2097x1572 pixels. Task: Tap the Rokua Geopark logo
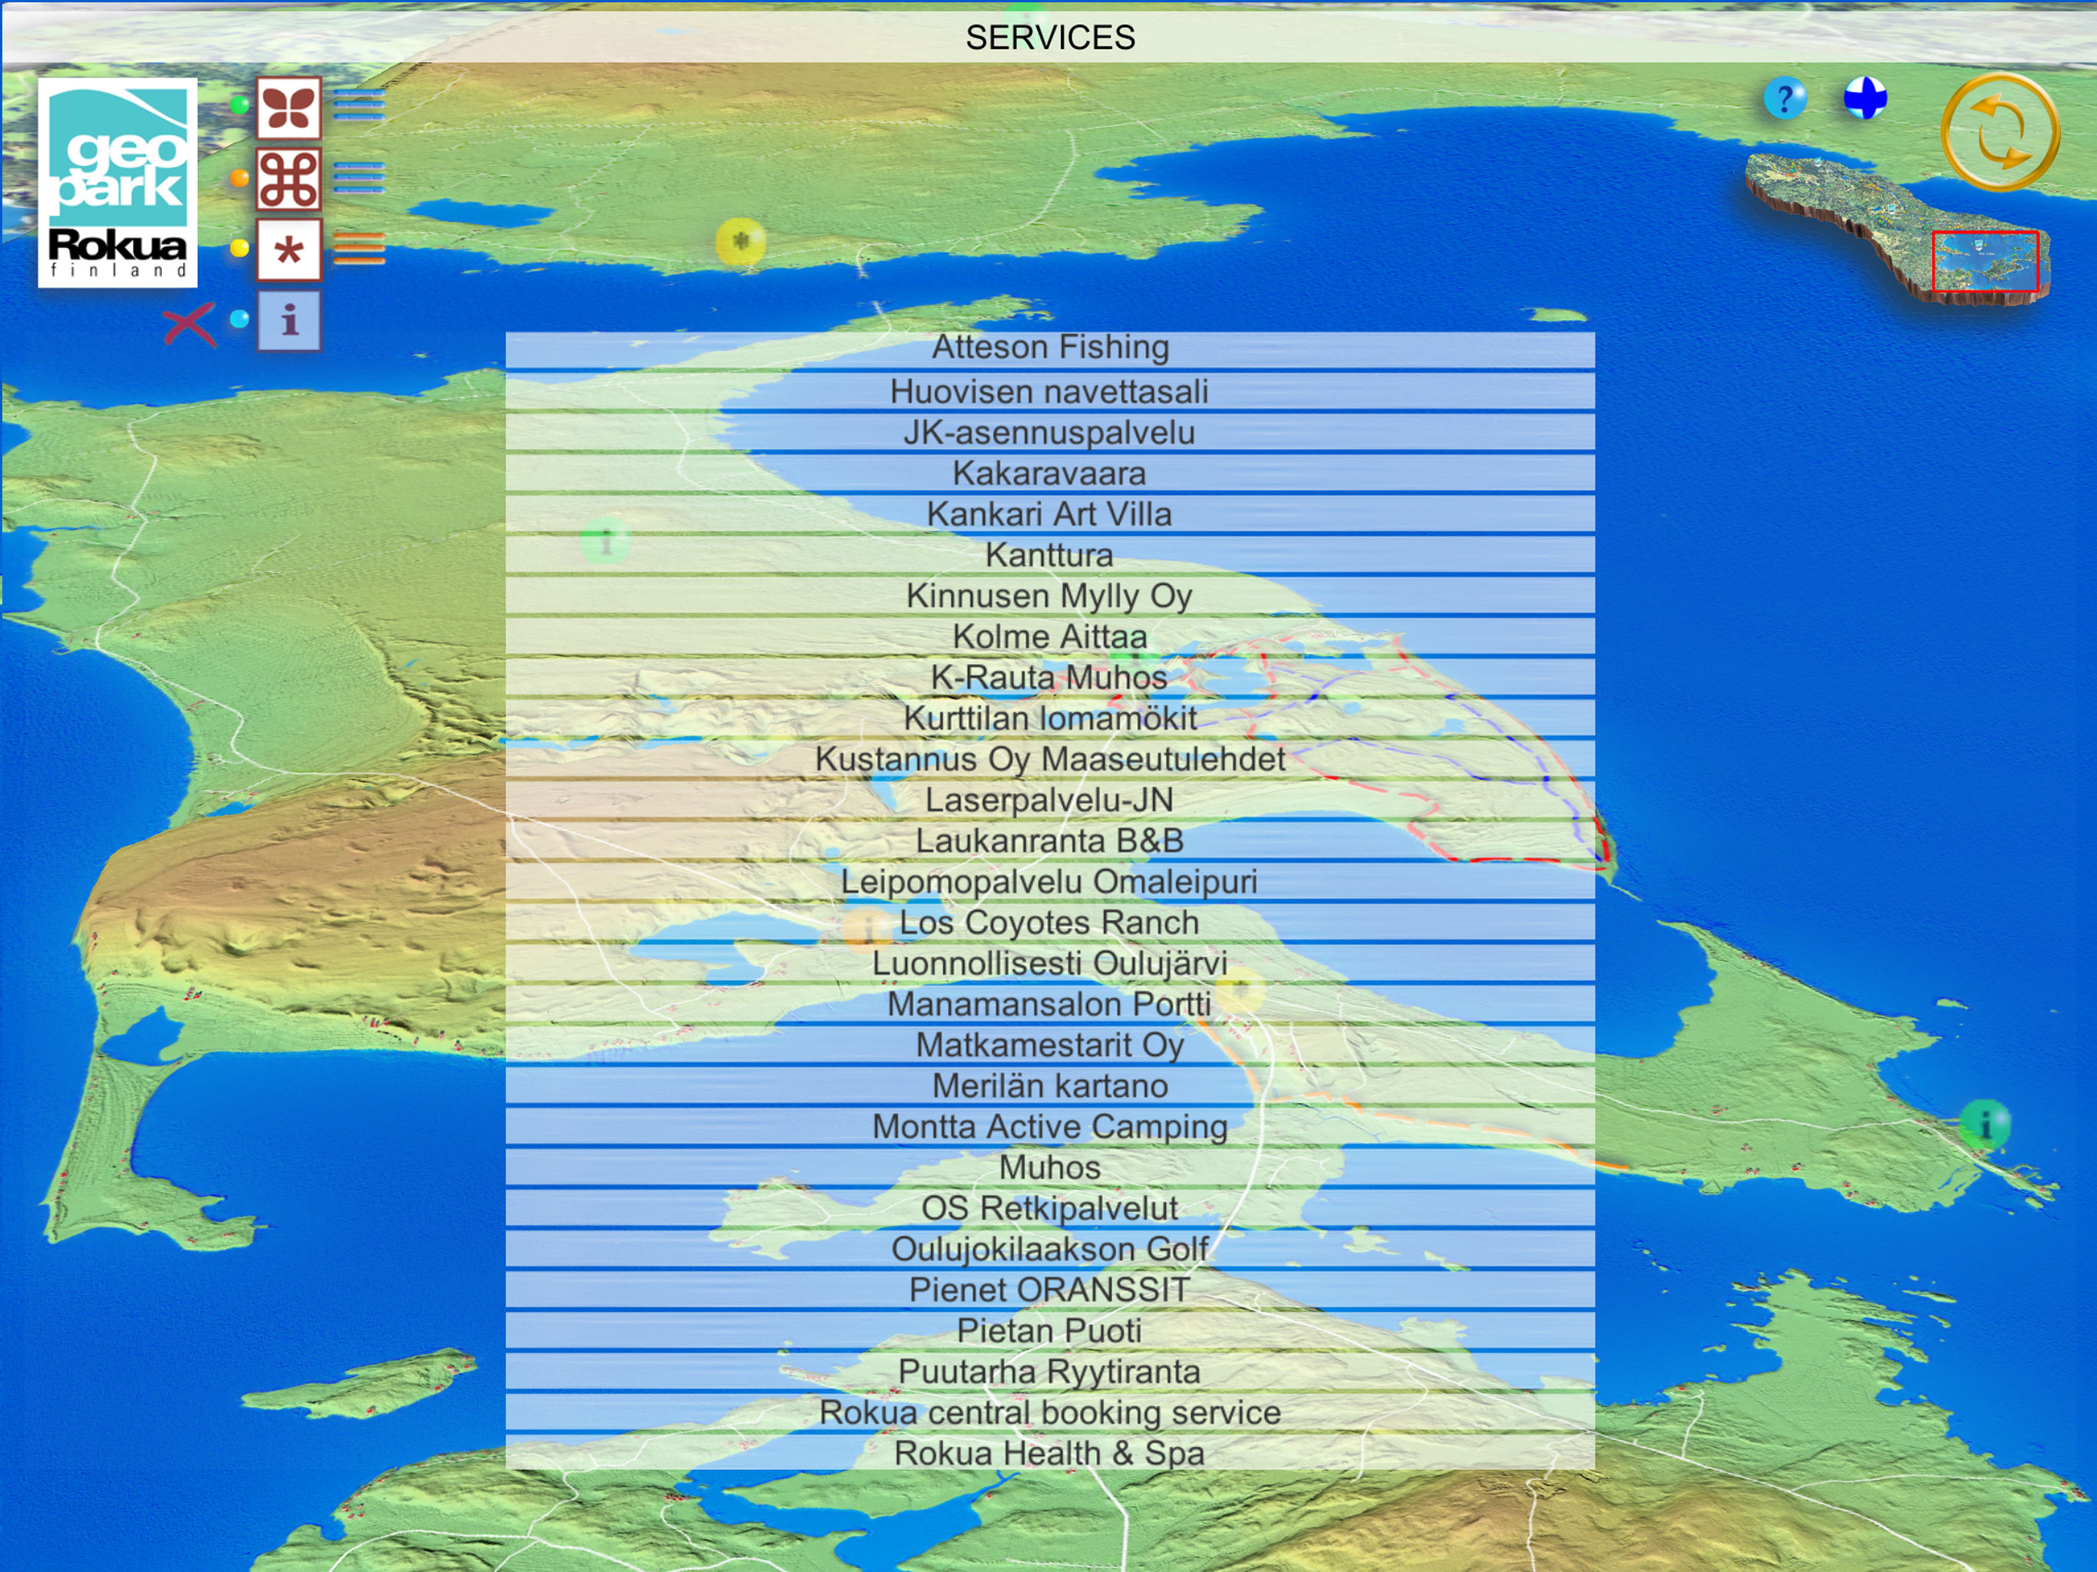117,182
